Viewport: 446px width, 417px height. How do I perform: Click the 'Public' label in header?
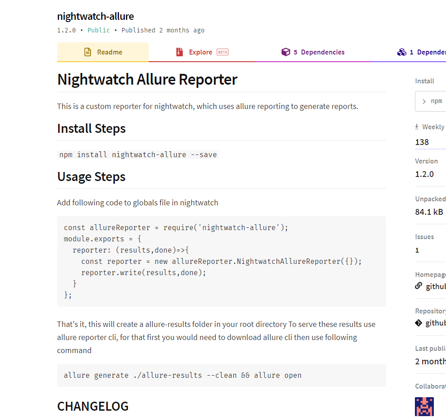[98, 30]
